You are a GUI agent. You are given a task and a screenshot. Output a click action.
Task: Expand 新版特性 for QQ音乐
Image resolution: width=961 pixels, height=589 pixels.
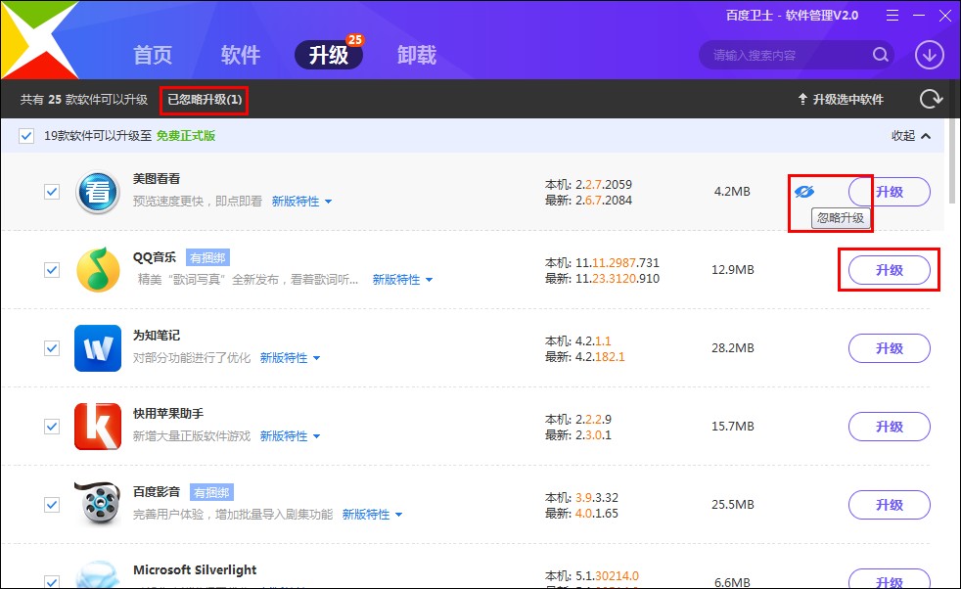[402, 280]
